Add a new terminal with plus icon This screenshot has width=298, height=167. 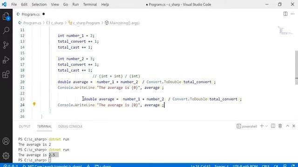point(262,126)
